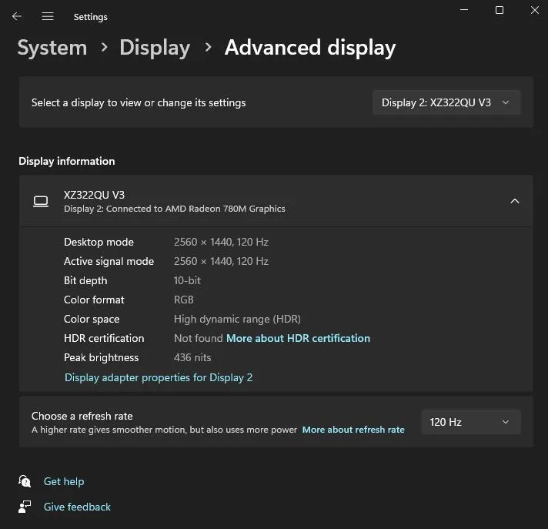Click the Display information heading

pos(67,161)
